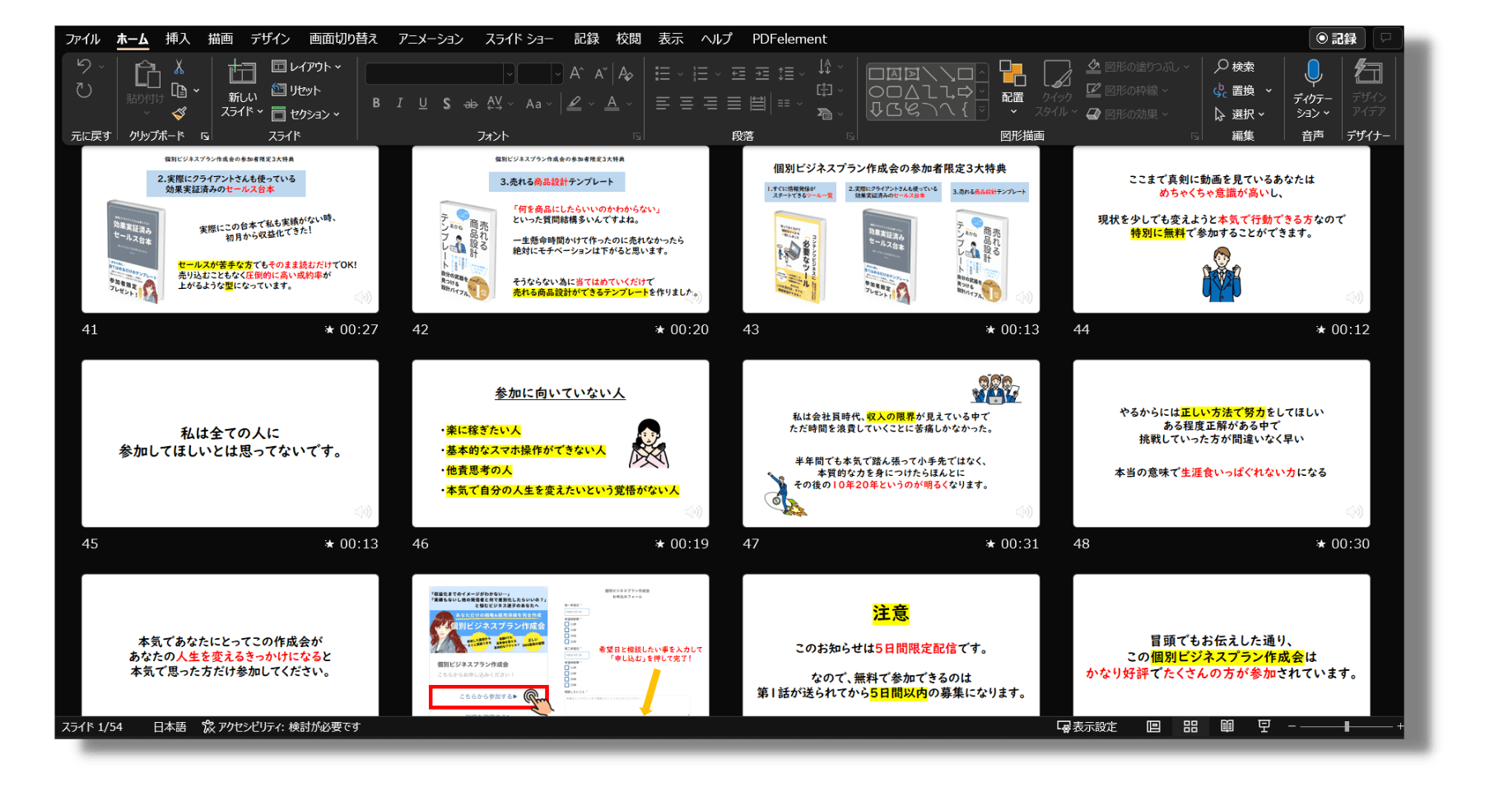The width and height of the screenshot is (1499, 792).
Task: Click the Cut scissors icon
Action: pyautogui.click(x=179, y=67)
